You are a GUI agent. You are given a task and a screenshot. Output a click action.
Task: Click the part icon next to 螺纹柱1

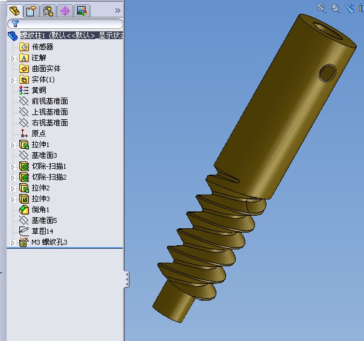[x=13, y=36]
